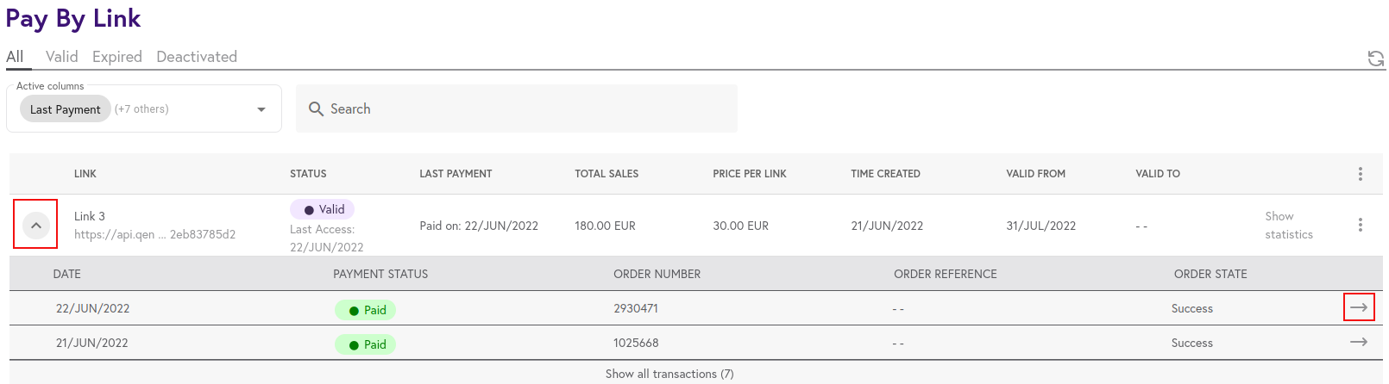Open column options kebab menu in header
The width and height of the screenshot is (1389, 384).
pyautogui.click(x=1361, y=174)
